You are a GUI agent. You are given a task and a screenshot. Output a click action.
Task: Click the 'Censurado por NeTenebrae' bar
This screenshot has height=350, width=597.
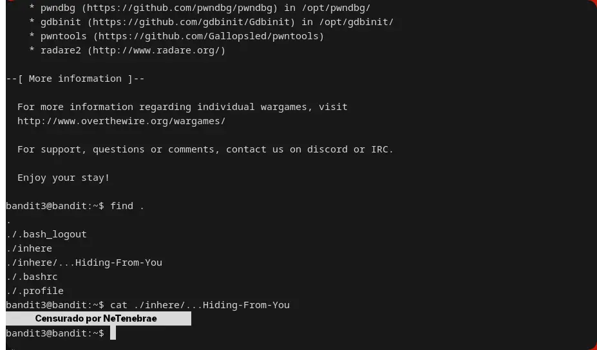tap(98, 318)
